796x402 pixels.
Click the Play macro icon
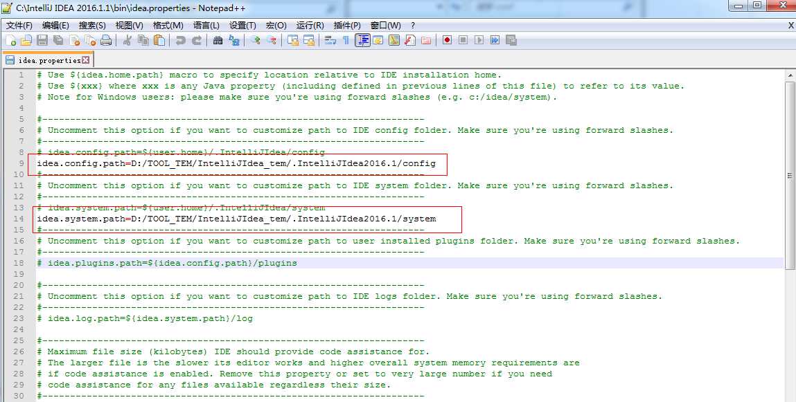click(479, 41)
